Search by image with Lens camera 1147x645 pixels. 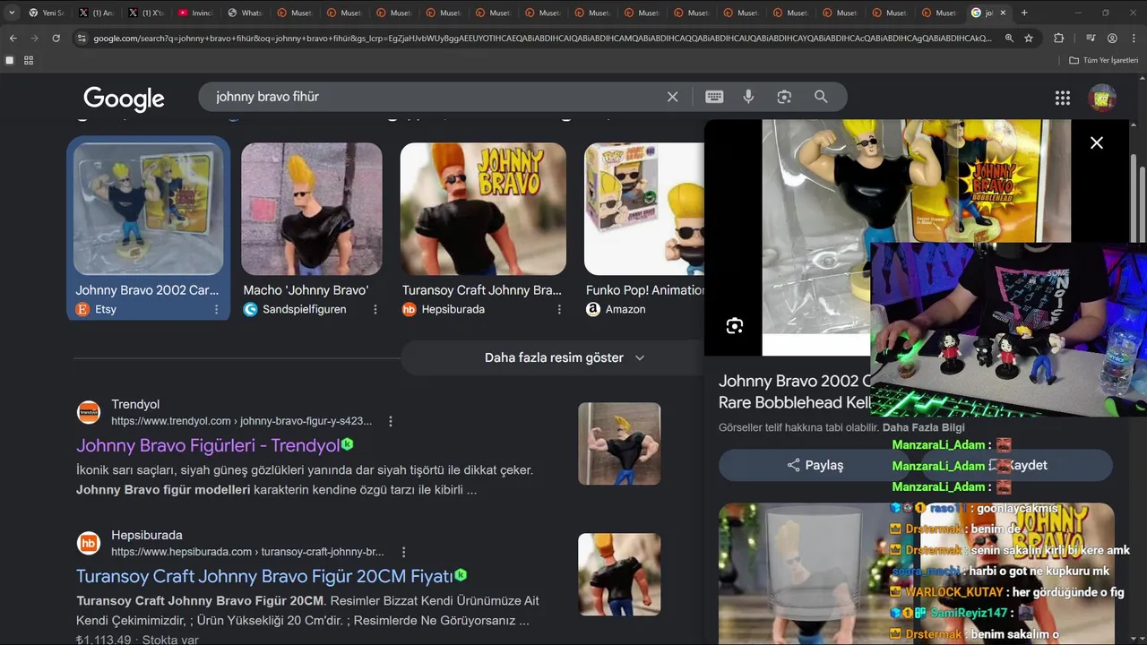[784, 97]
